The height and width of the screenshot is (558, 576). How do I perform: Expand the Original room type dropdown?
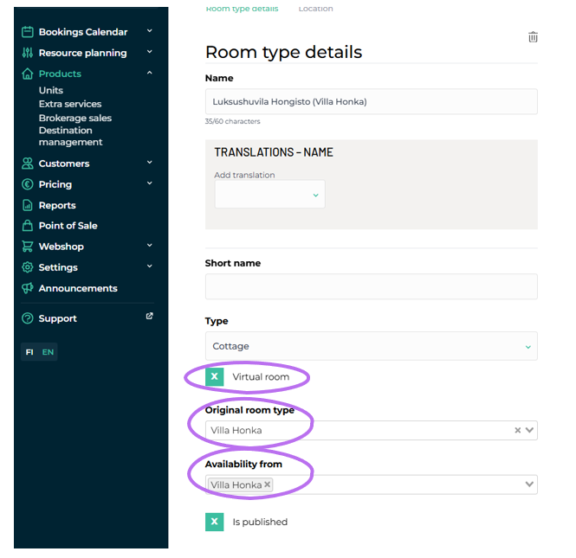click(530, 430)
